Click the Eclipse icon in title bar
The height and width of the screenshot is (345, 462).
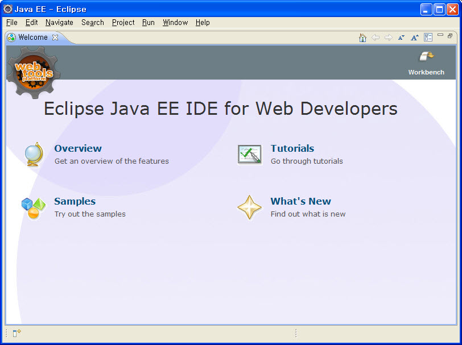coord(7,9)
